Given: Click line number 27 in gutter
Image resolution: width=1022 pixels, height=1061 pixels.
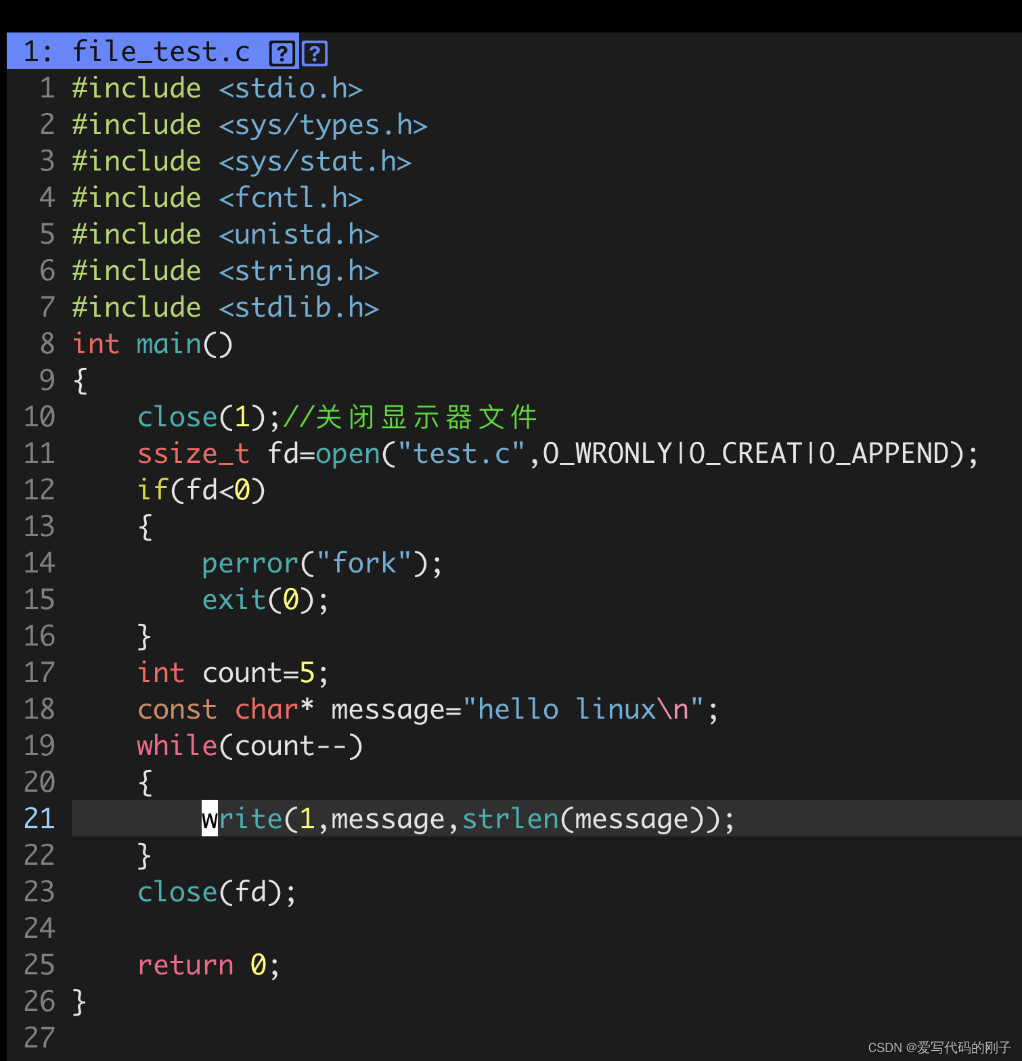Looking at the screenshot, I should (x=39, y=1039).
